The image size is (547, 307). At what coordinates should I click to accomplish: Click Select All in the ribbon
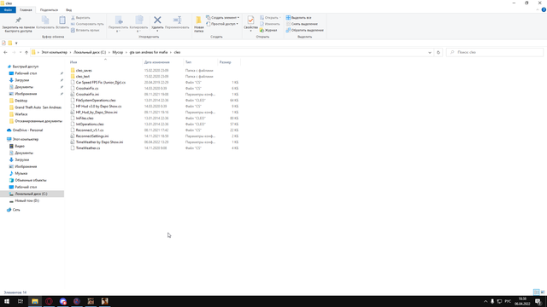coord(298,17)
